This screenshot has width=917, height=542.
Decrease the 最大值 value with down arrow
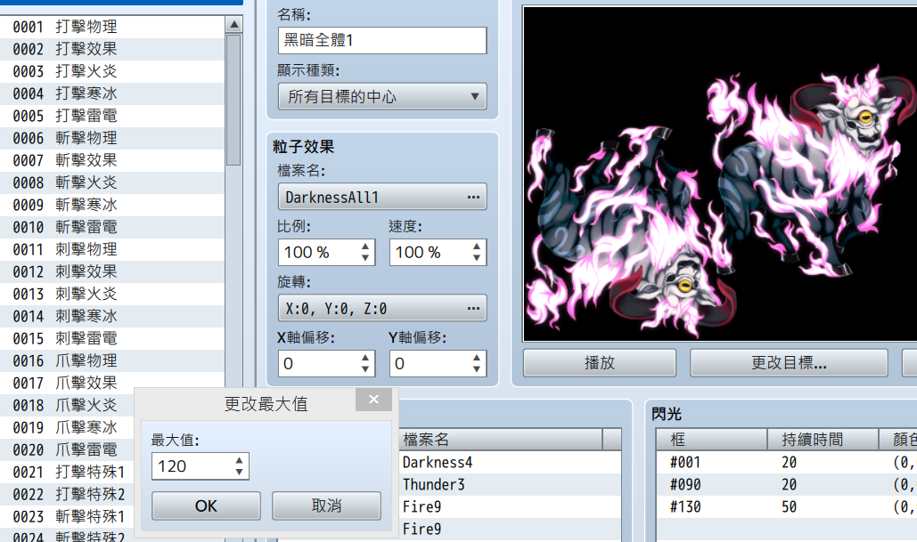point(239,472)
